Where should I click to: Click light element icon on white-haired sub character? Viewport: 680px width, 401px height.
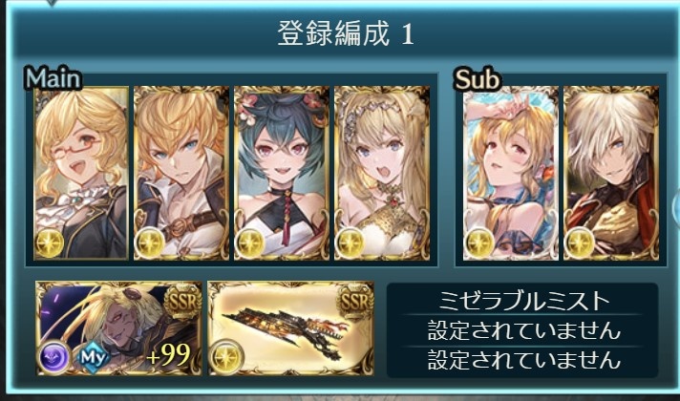click(x=580, y=243)
